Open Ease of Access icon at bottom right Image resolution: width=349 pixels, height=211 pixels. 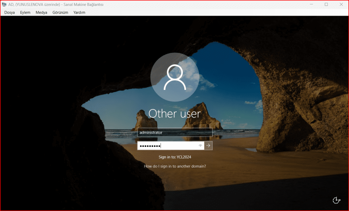[336, 200]
